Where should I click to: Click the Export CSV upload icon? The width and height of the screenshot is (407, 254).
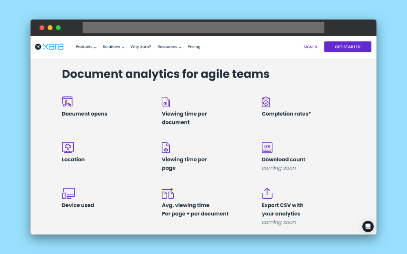pos(267,193)
